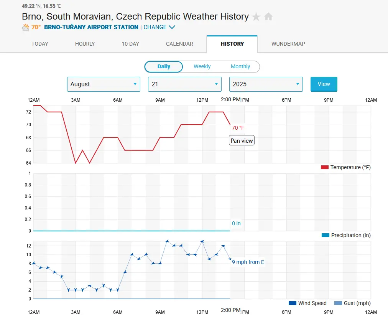Expand the station CHANGE chevron
Viewport: 388px width, 315px height.
172,27
